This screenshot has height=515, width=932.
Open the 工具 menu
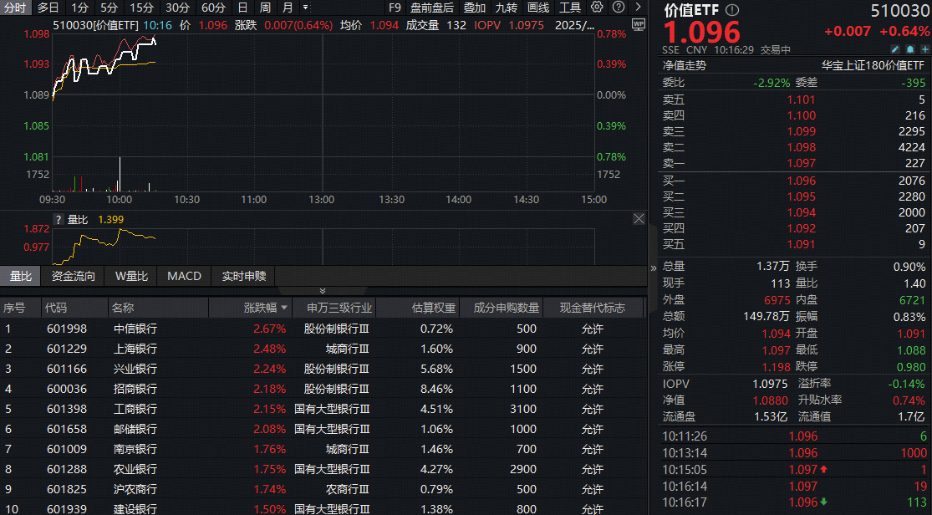571,8
